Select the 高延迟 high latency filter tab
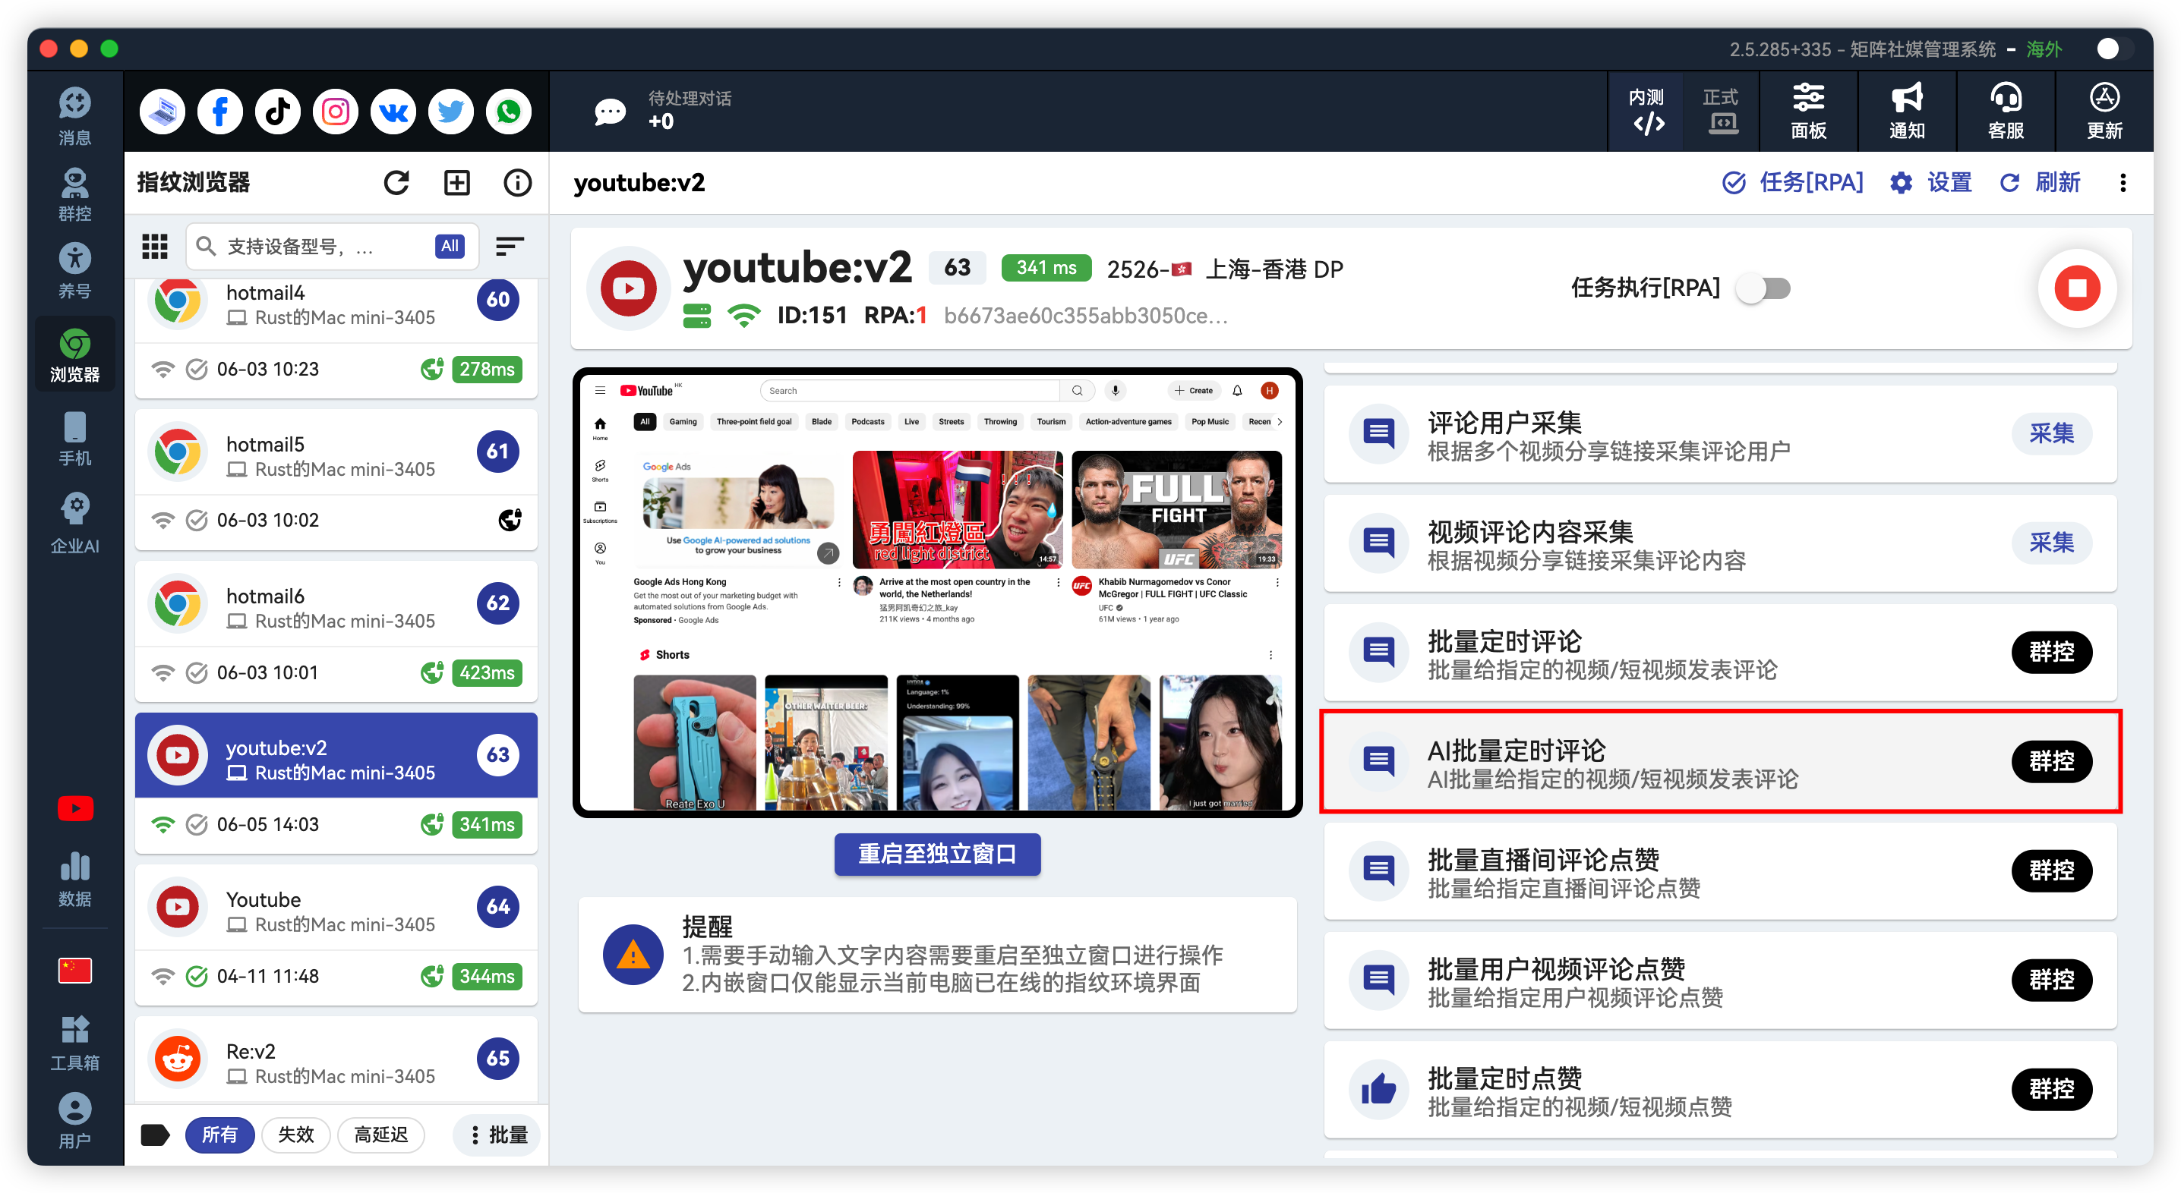 tap(381, 1135)
